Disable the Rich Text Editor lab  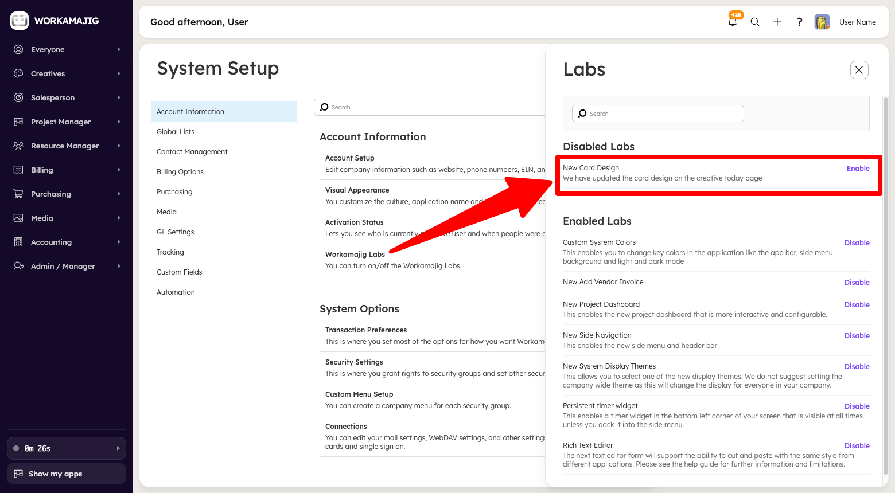(857, 445)
